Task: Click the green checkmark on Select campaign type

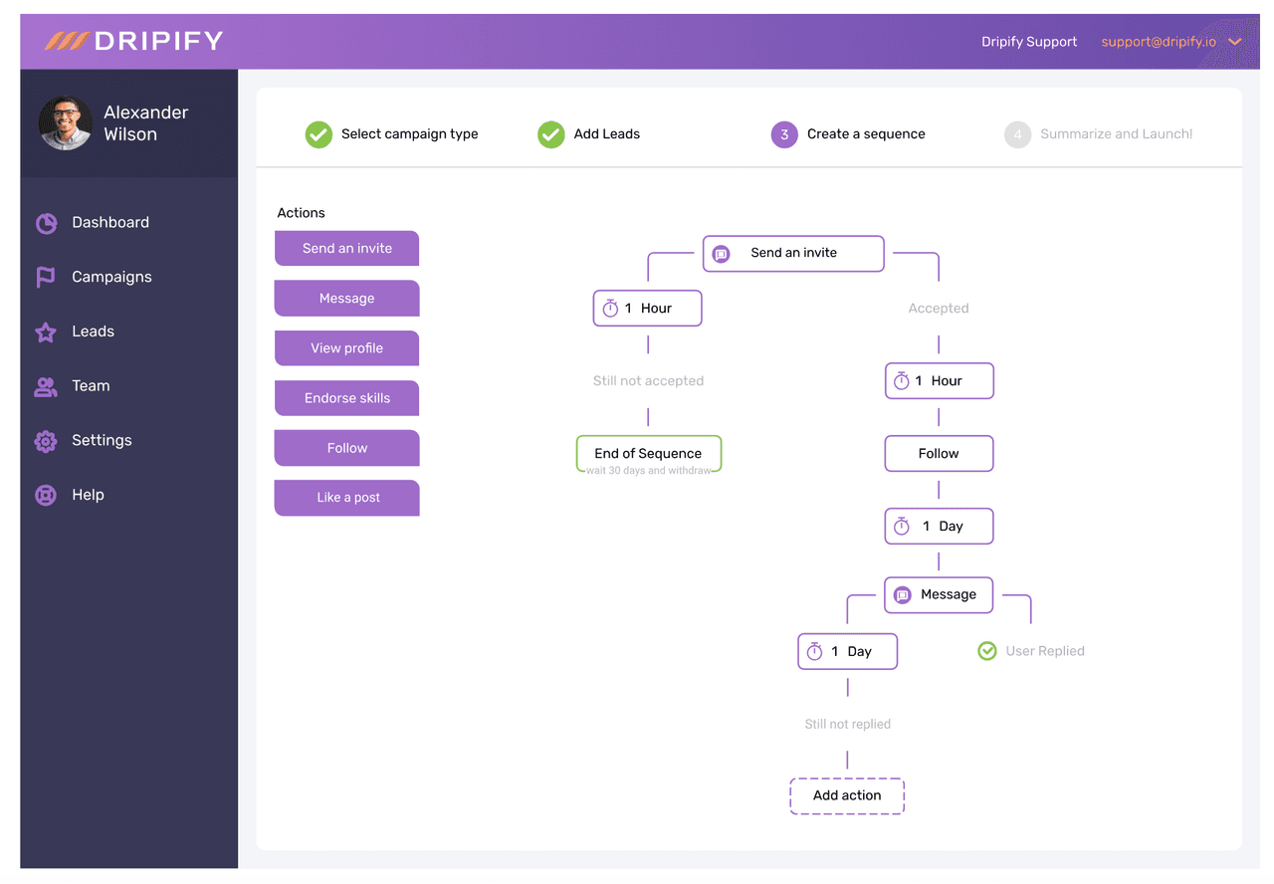Action: [x=318, y=133]
